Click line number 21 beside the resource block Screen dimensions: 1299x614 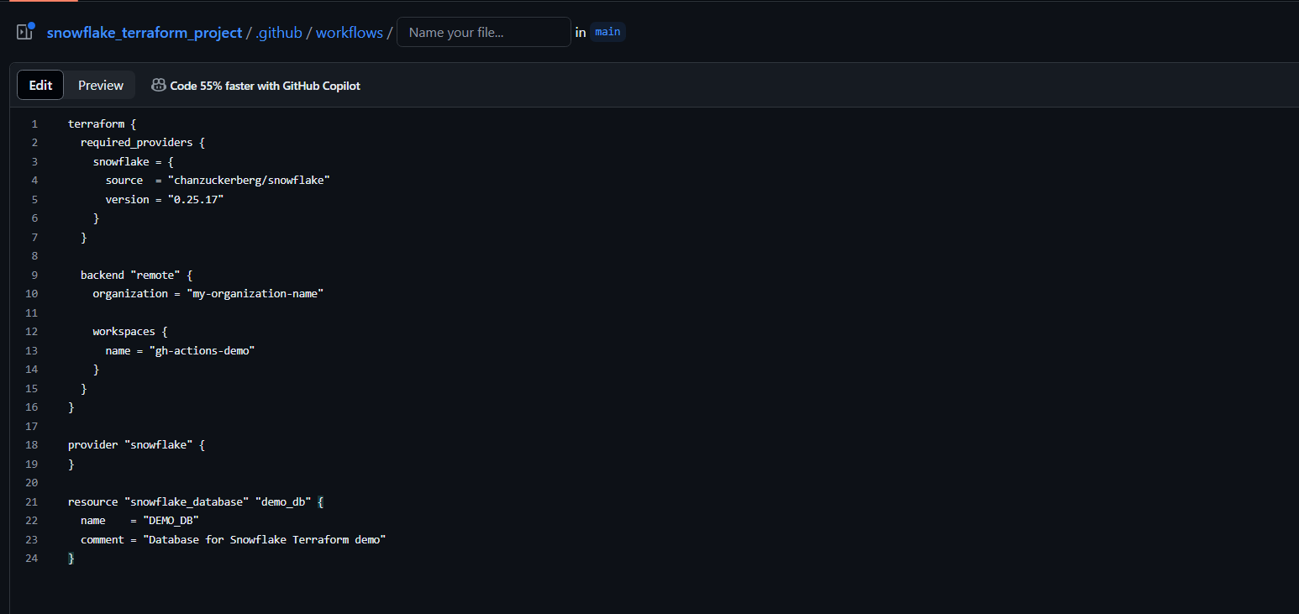(x=34, y=501)
